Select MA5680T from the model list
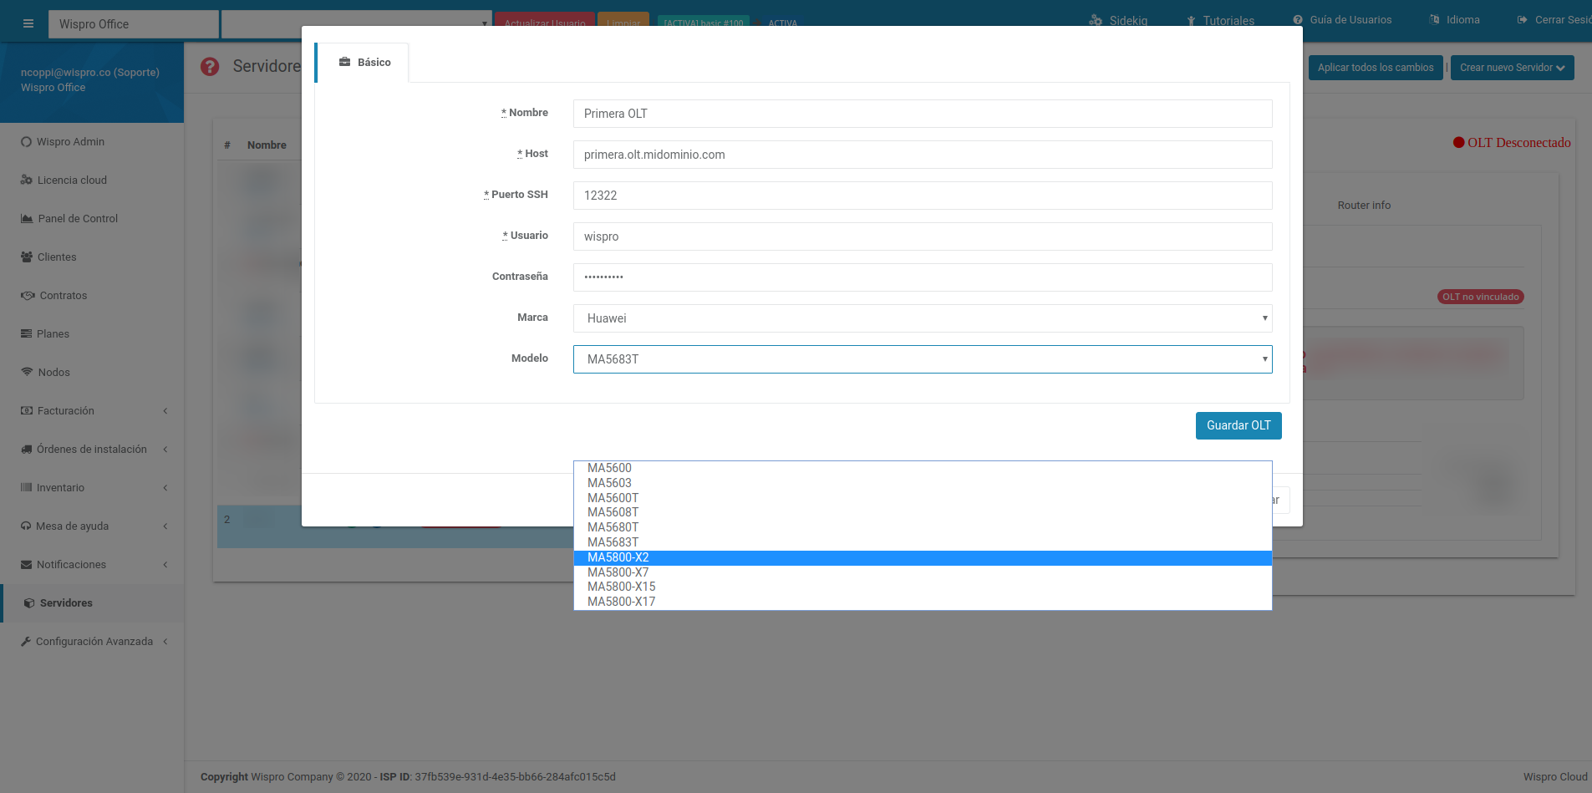1592x793 pixels. click(x=923, y=528)
